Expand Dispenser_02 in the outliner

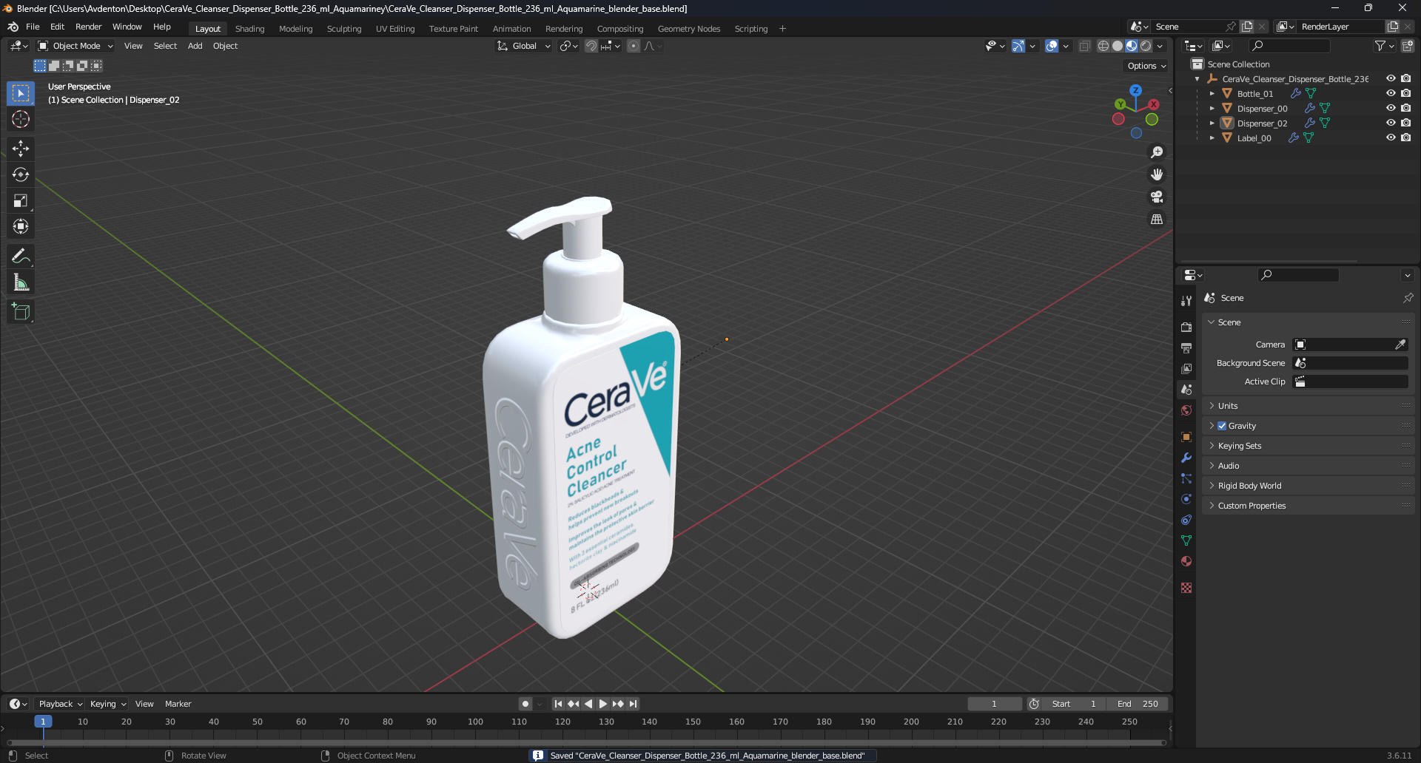click(1212, 123)
